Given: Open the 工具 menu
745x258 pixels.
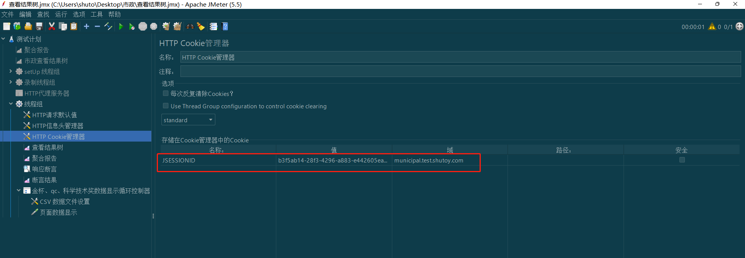Looking at the screenshot, I should [x=97, y=14].
